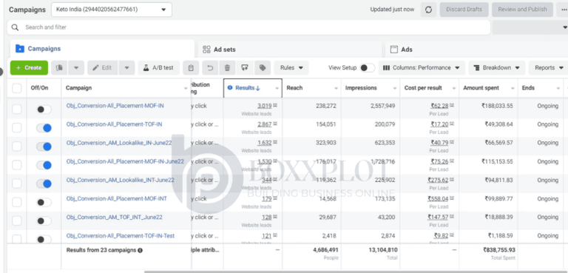Switch to the Ads tab
Screen dimensions: 568x273
[476, 50]
